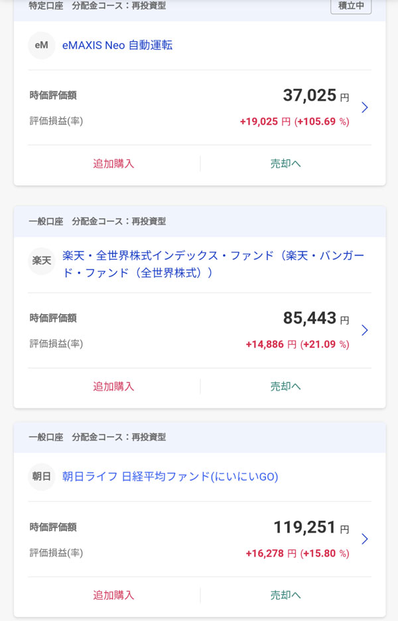The image size is (398, 621).
Task: Click the eM fund logo icon
Action: coord(41,46)
